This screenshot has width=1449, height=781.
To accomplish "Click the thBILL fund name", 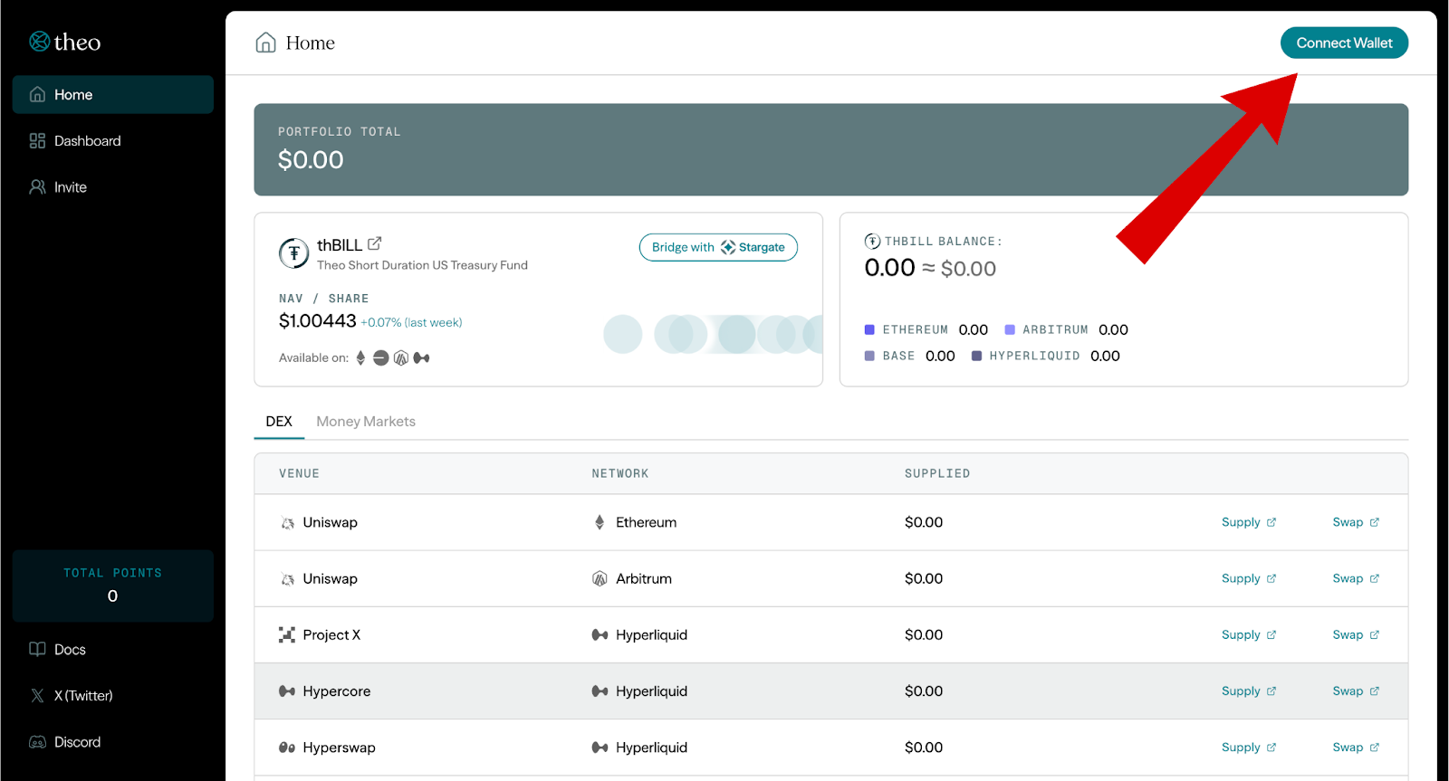I will click(x=340, y=245).
